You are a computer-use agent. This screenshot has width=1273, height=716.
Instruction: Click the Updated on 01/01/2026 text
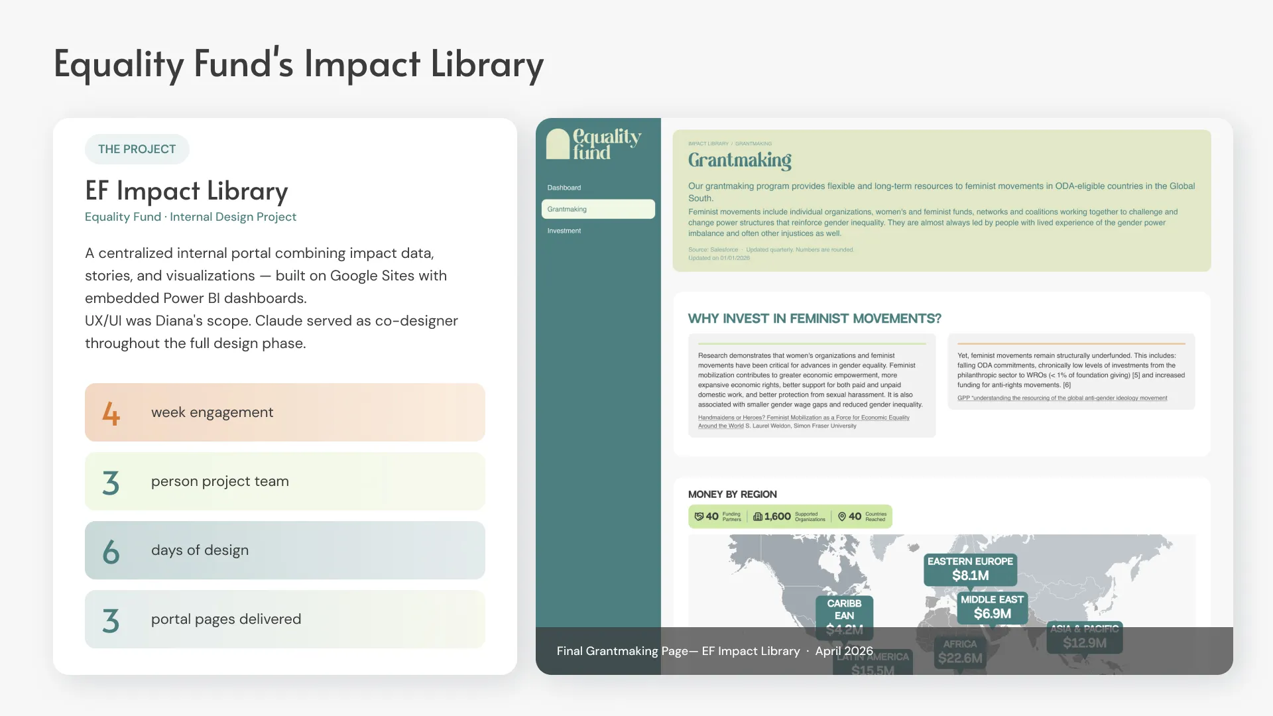click(x=719, y=258)
